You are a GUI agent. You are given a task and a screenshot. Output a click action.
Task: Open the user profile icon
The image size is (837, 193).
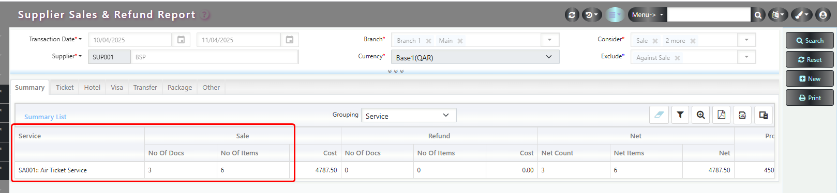pyautogui.click(x=823, y=15)
